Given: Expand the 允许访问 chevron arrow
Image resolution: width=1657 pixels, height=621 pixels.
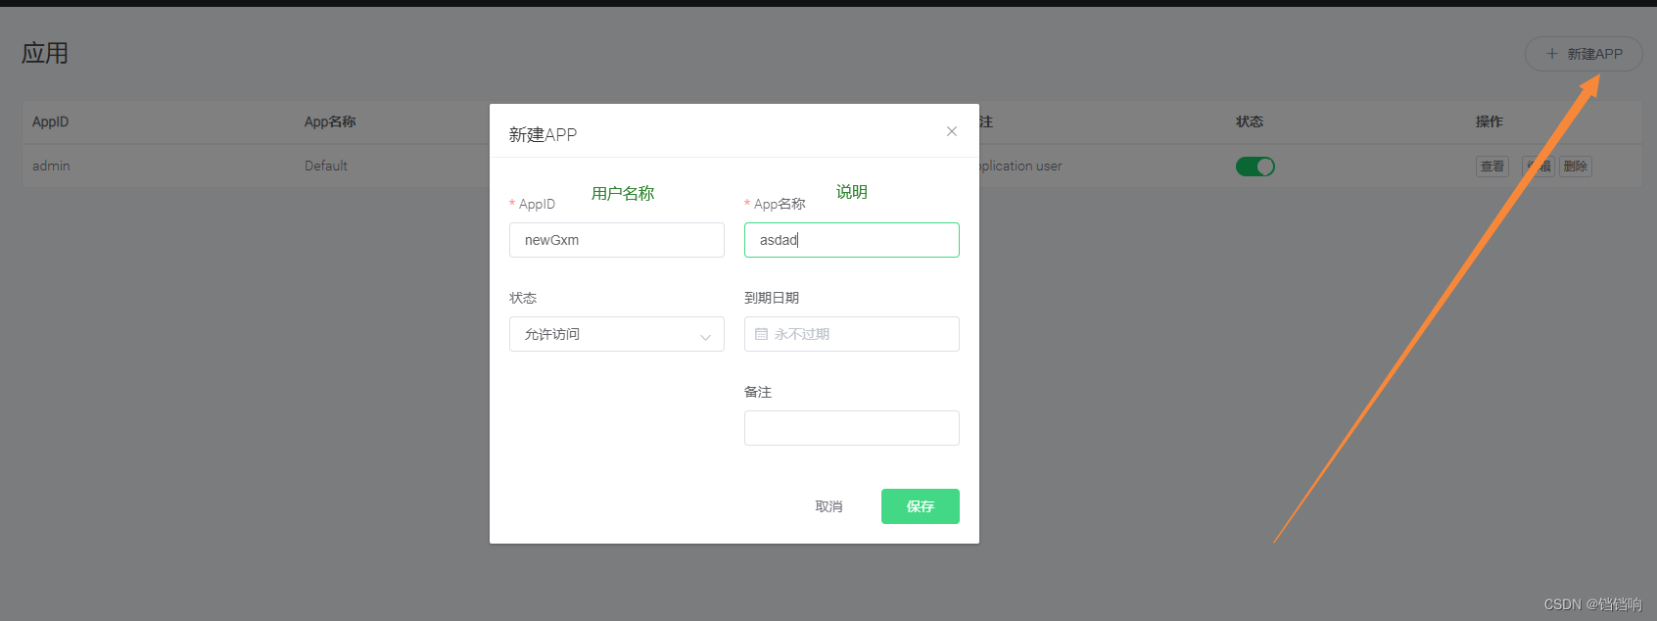Looking at the screenshot, I should [x=705, y=336].
